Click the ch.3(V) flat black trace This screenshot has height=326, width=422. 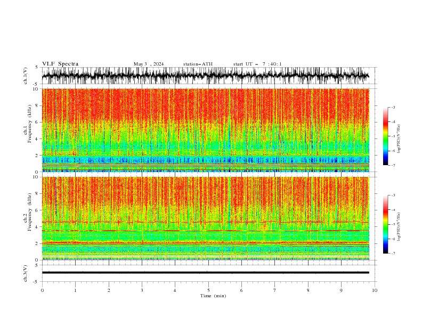[x=206, y=273]
